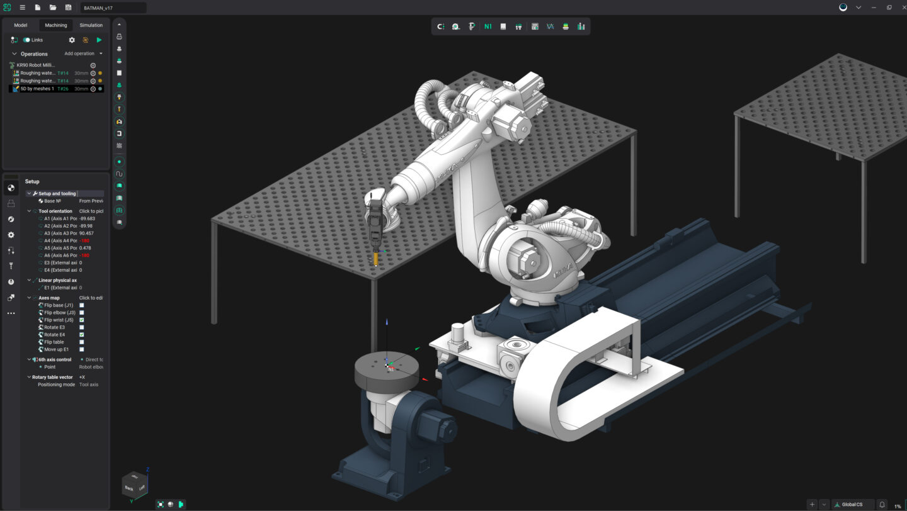
Task: Click the orange recalculate icon near the play button
Action: 86,40
